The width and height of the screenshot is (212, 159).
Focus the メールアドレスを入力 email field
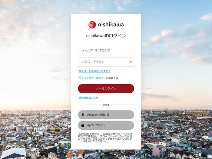pos(106,51)
